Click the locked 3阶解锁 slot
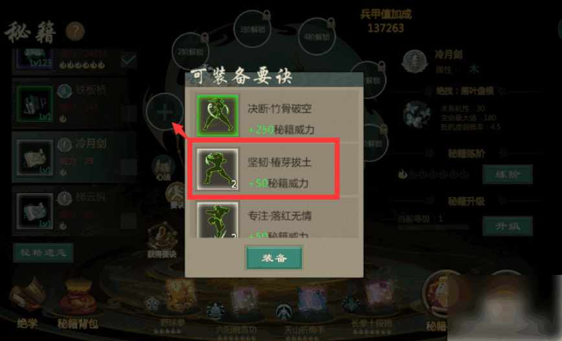 coord(253,29)
